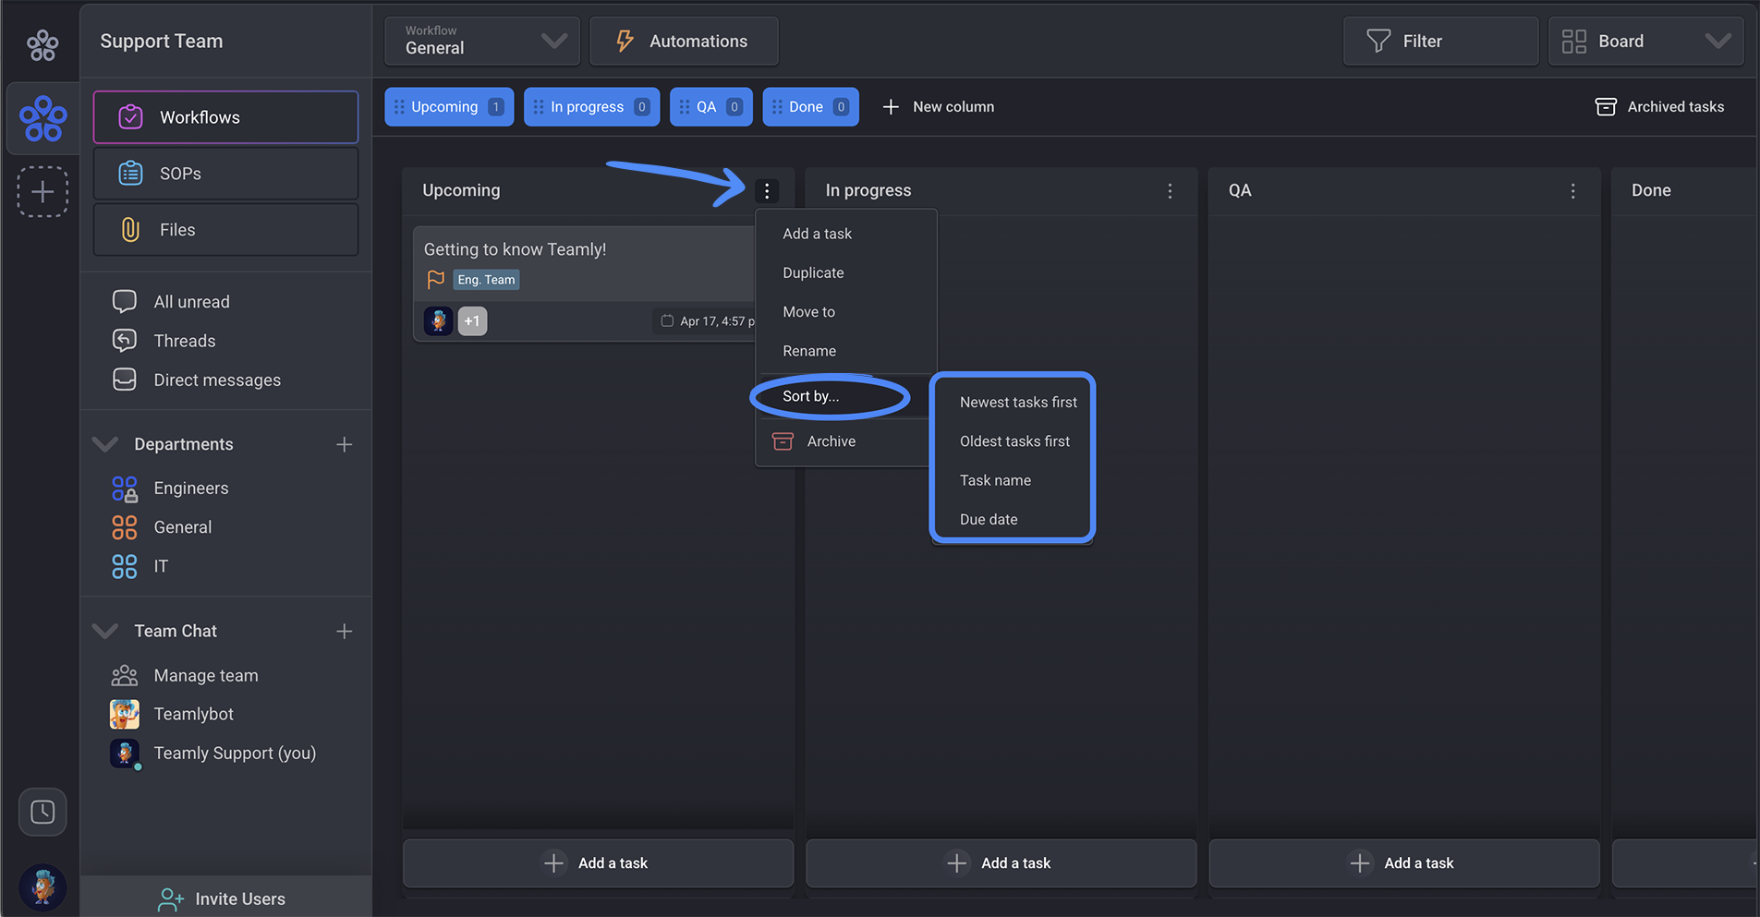Click the assignee avatar on task card

pyautogui.click(x=438, y=320)
